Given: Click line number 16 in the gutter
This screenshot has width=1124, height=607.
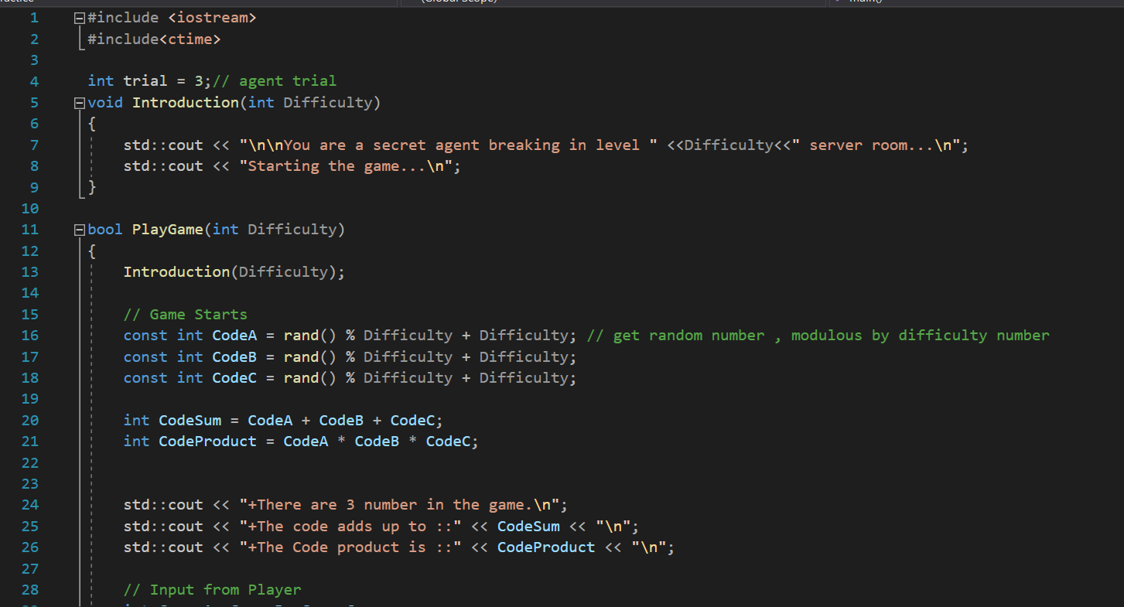Looking at the screenshot, I should pos(30,336).
